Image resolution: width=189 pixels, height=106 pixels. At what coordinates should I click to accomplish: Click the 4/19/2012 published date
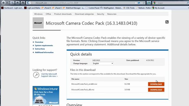tap(150, 60)
